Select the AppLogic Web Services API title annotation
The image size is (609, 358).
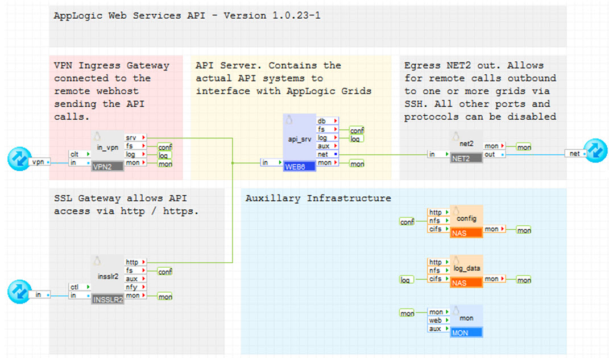point(187,16)
